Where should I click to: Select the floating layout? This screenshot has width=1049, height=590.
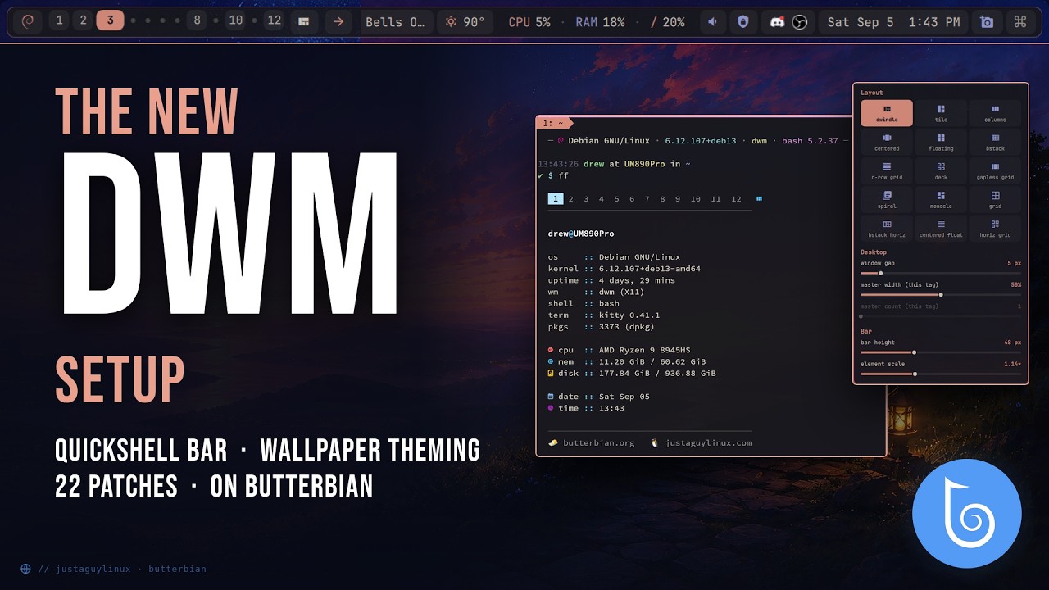(x=941, y=142)
